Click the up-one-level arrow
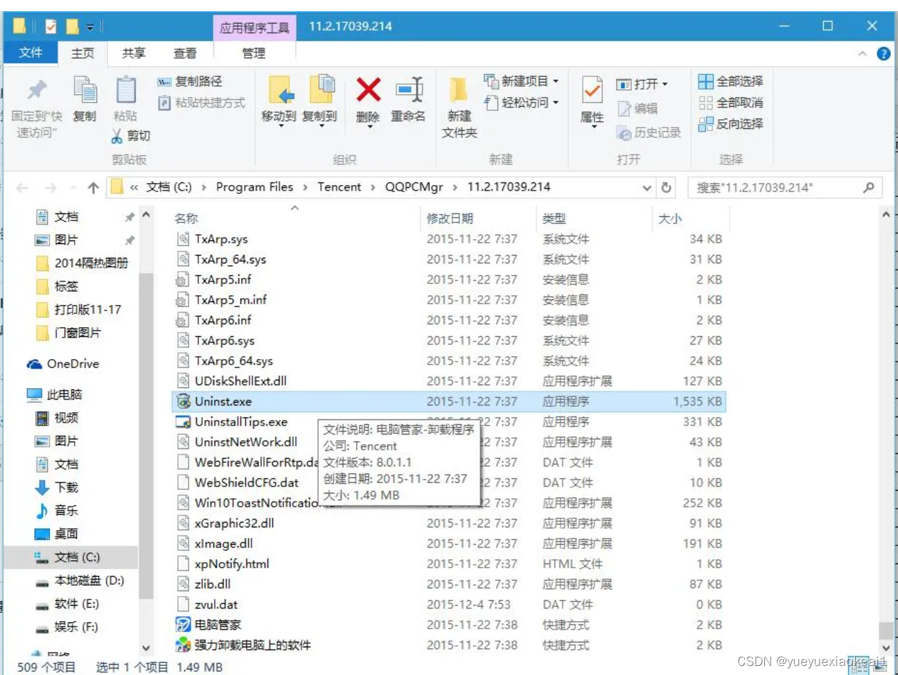 [x=94, y=188]
